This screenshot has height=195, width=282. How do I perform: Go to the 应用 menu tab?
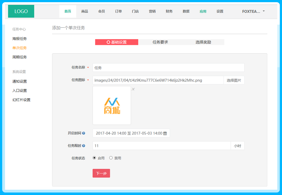pos(203,11)
